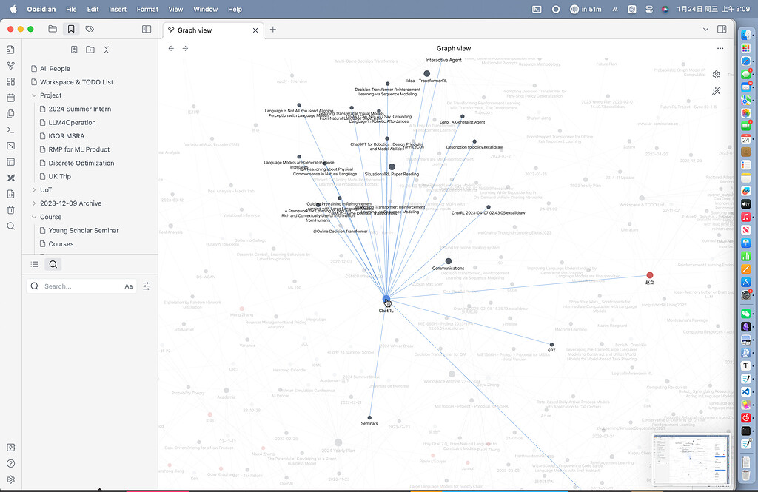The height and width of the screenshot is (492, 758).
Task: Click the back navigation arrow
Action: click(x=171, y=48)
